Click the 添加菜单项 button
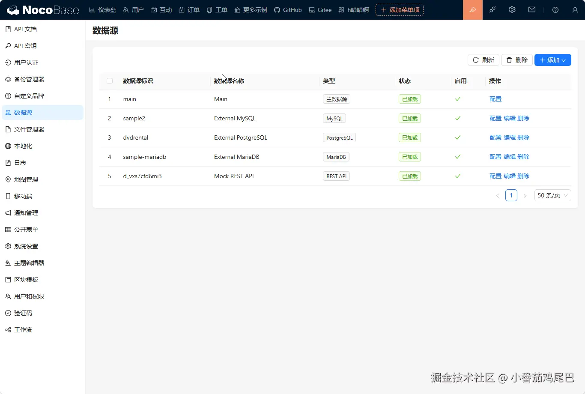 point(400,10)
